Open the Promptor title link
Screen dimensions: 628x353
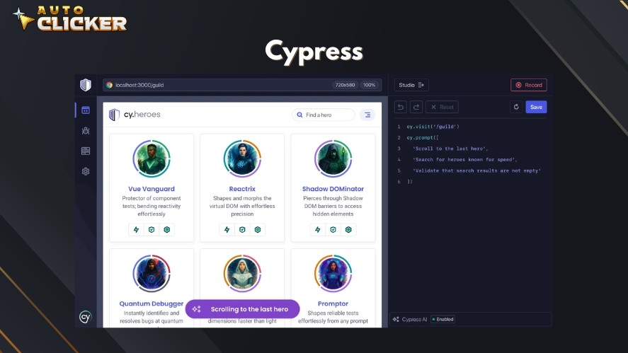click(333, 303)
